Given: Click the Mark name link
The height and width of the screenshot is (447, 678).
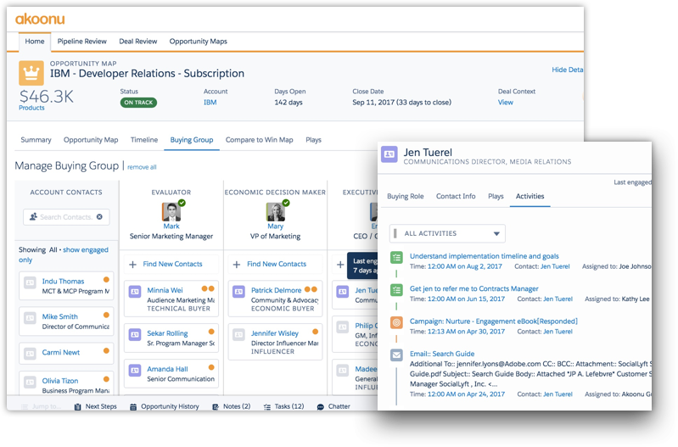Looking at the screenshot, I should [x=171, y=226].
